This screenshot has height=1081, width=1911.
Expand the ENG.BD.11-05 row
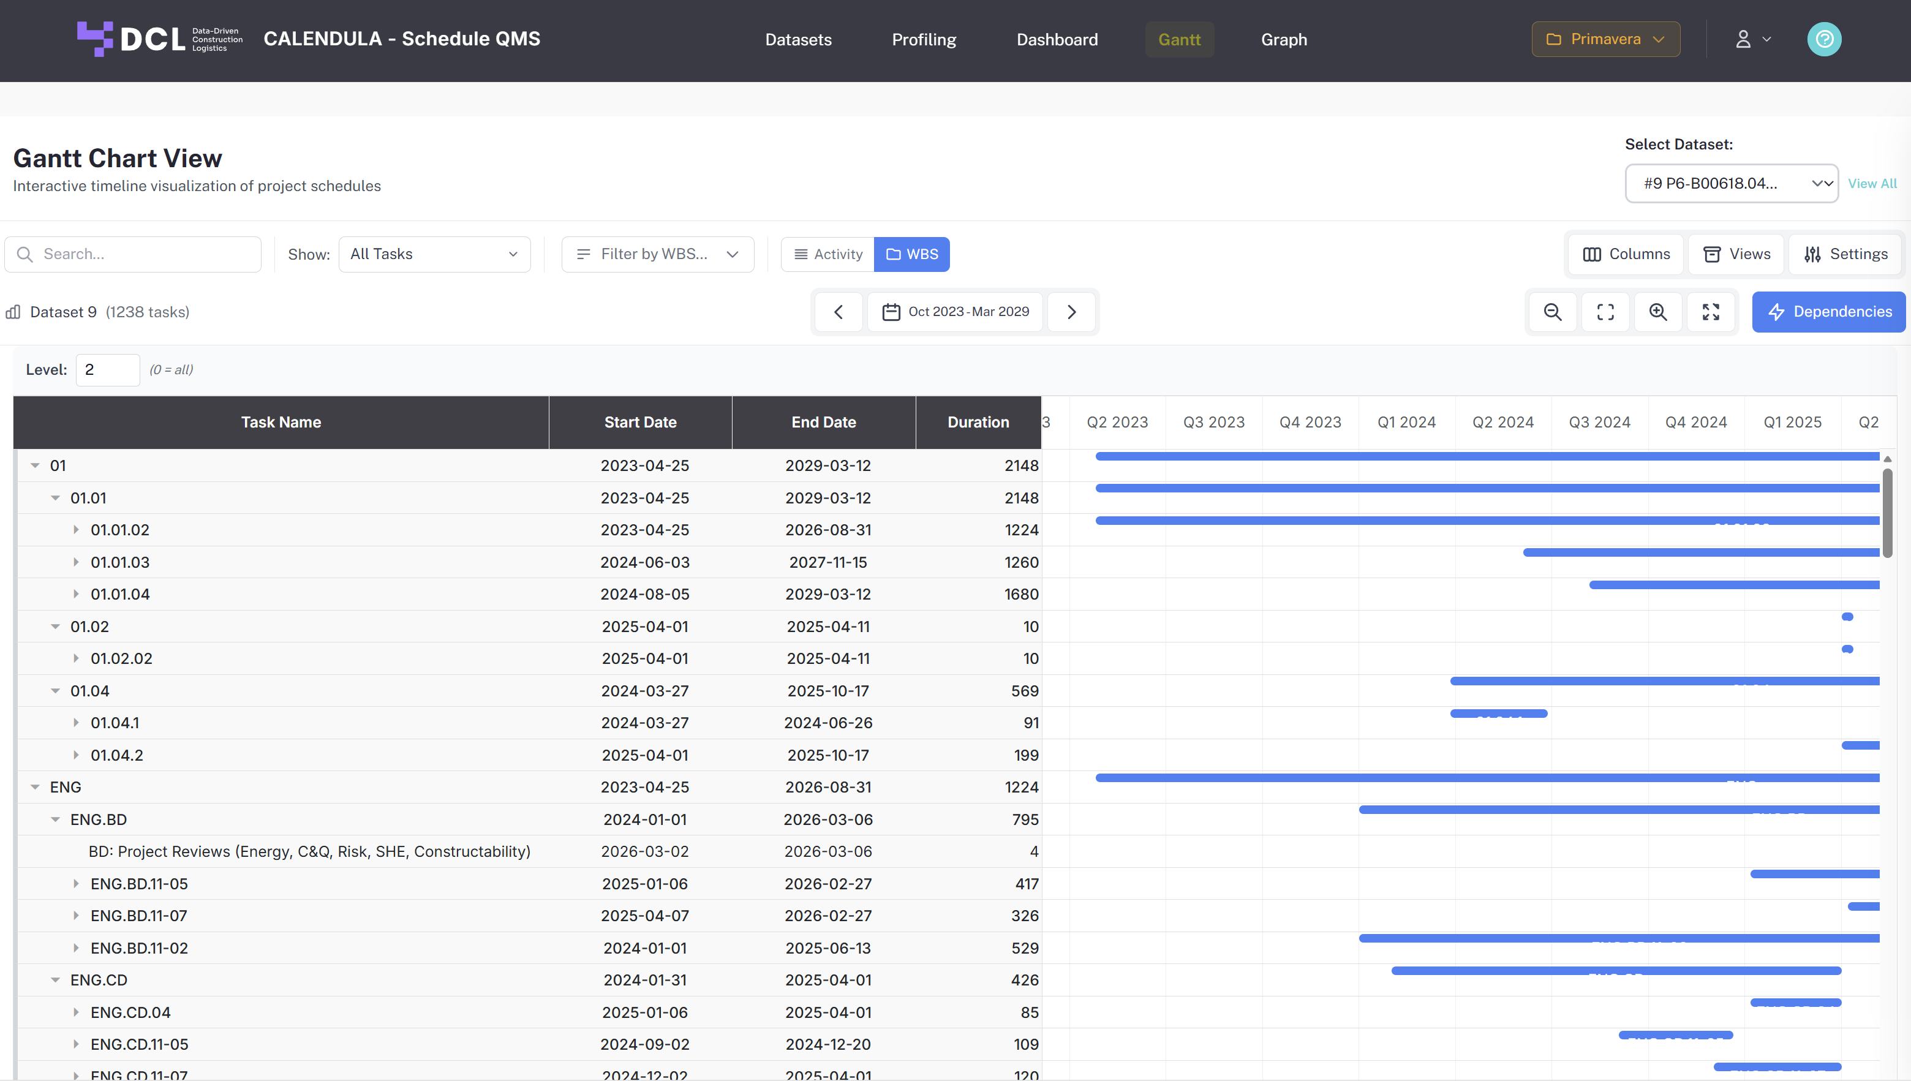76,884
